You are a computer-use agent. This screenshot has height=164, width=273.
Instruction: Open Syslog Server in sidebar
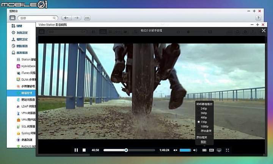(x=26, y=133)
